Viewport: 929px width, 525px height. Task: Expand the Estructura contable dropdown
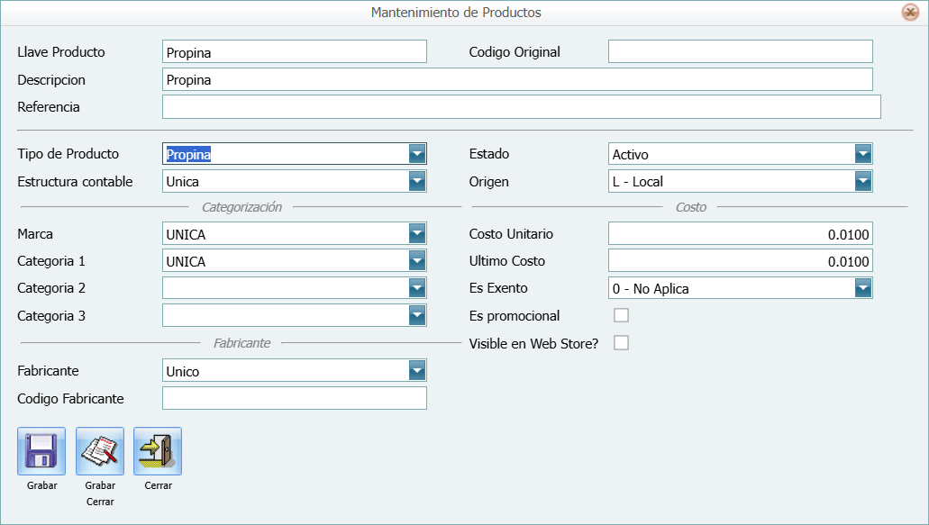(x=416, y=182)
